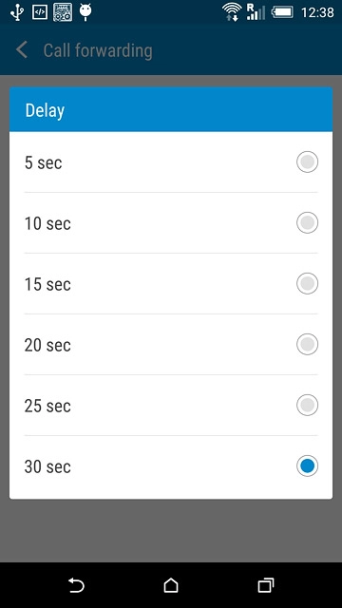The image size is (342, 608).
Task: Tap the Delay dialog header
Action: (x=171, y=110)
